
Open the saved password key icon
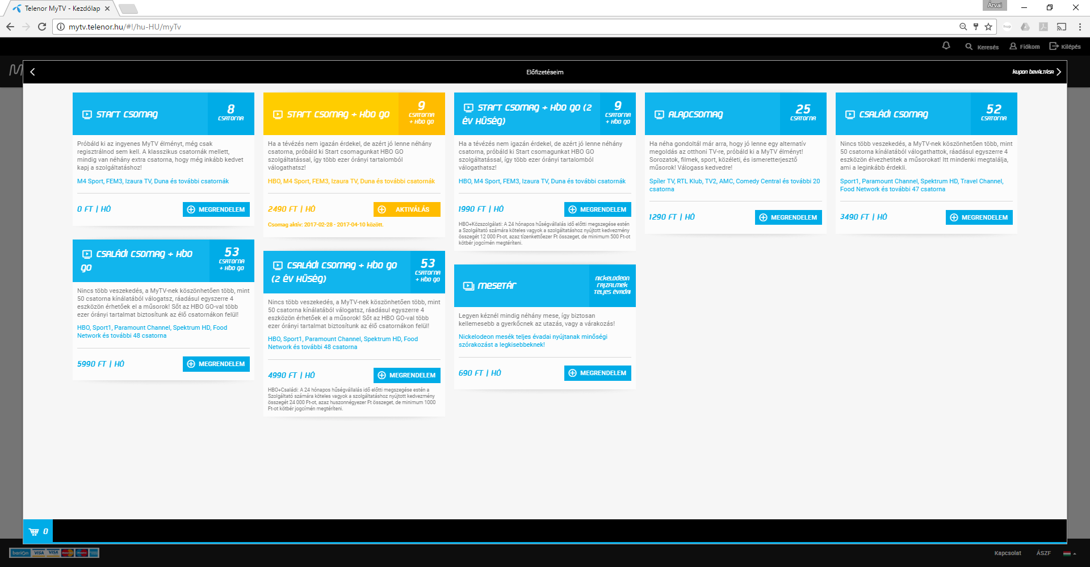pyautogui.click(x=976, y=27)
